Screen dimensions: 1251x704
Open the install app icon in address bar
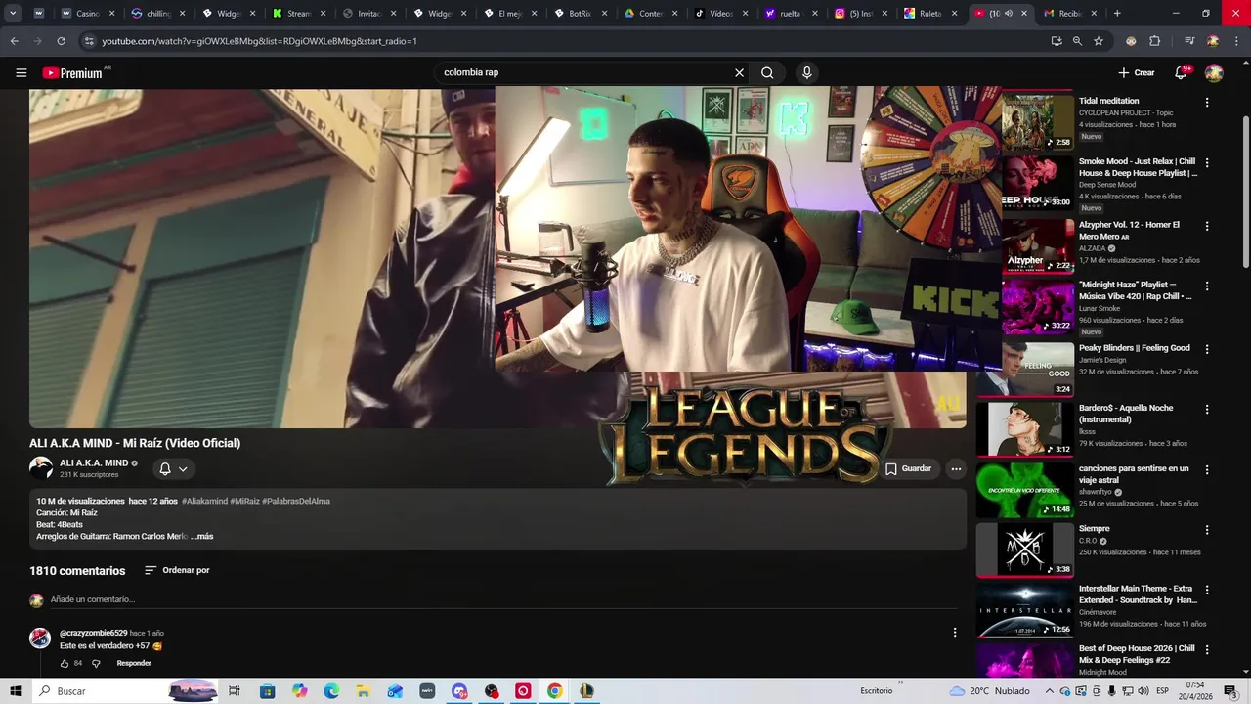pyautogui.click(x=1057, y=41)
